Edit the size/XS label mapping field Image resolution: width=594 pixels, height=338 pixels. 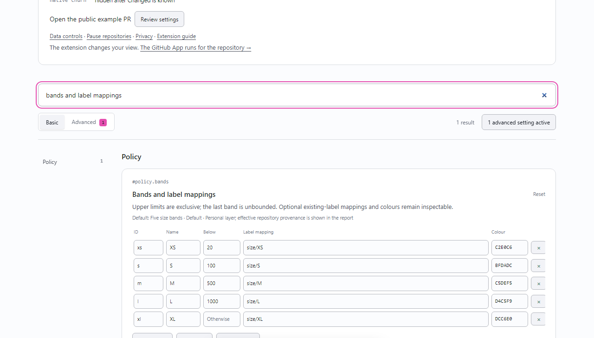[366, 247]
